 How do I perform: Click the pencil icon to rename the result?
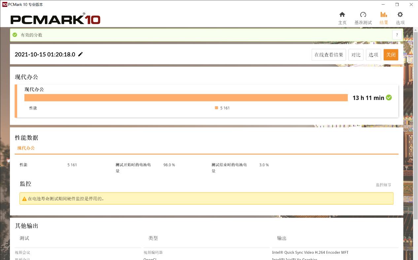[x=81, y=54]
